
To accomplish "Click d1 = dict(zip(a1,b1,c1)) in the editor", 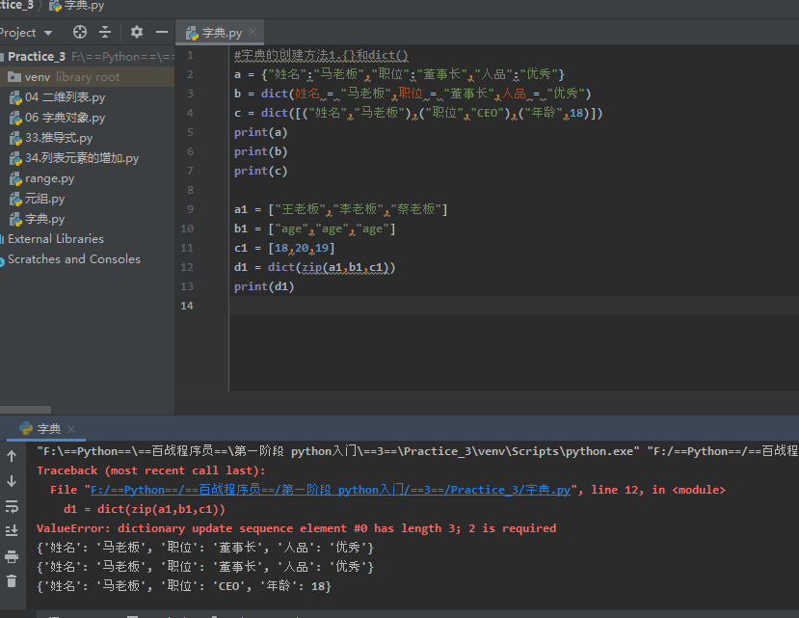I will tap(315, 267).
